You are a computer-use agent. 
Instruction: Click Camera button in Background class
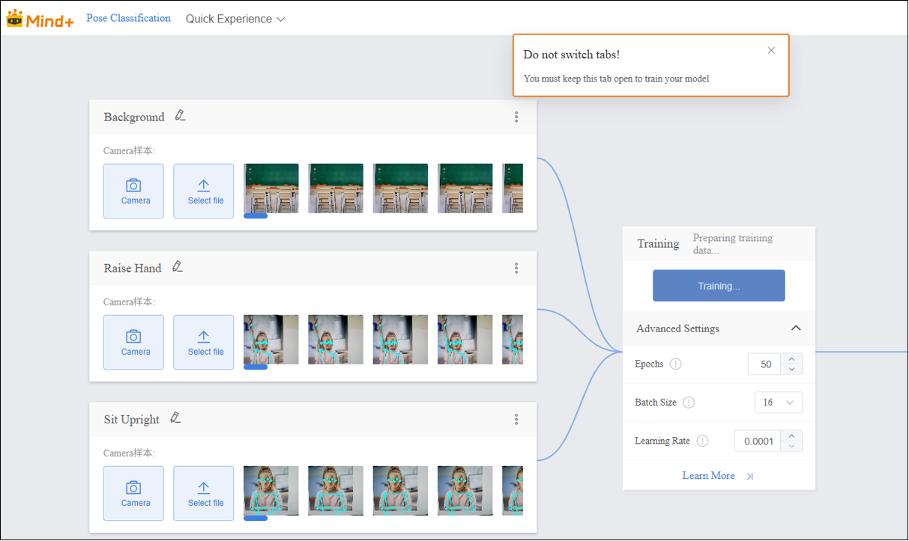tap(133, 192)
